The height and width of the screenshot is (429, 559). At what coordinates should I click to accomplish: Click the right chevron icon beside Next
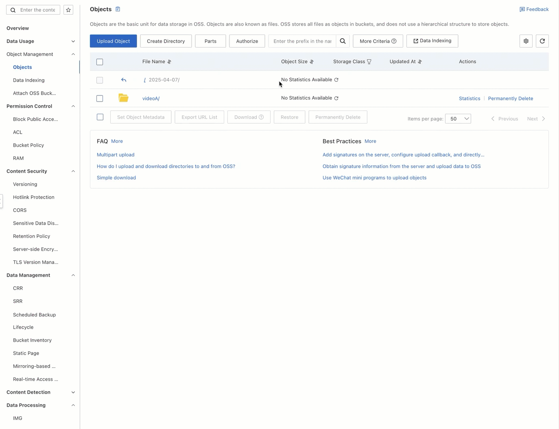point(544,119)
